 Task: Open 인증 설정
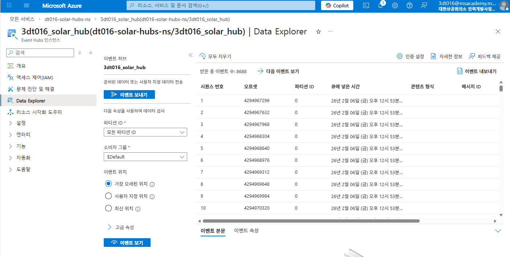pos(411,56)
